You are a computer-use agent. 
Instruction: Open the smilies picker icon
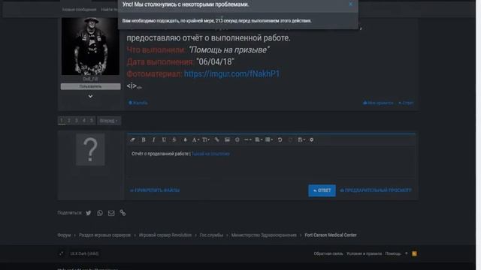237,139
